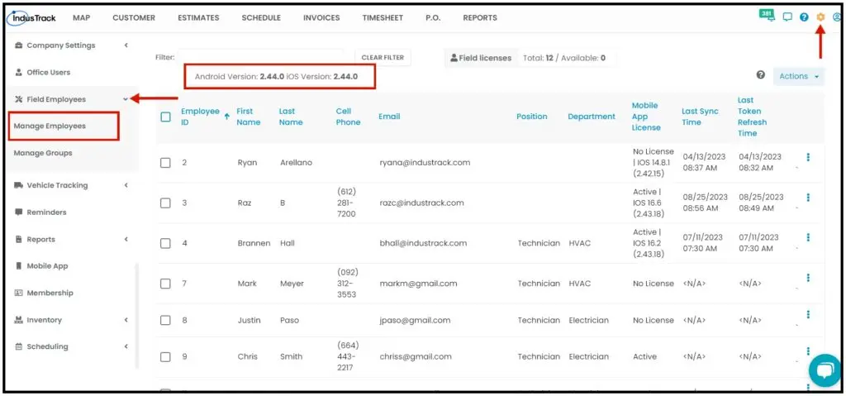Collapse Field Employees chevron
This screenshot has width=846, height=396.
pyautogui.click(x=126, y=99)
